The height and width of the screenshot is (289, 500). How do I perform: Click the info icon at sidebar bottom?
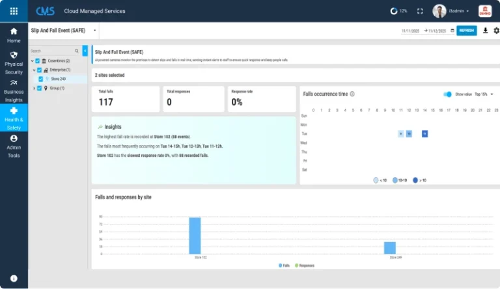tap(14, 278)
